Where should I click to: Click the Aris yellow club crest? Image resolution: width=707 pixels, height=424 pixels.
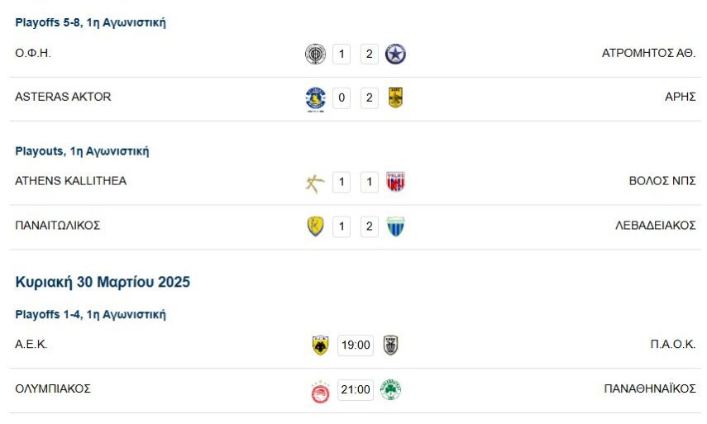click(395, 98)
